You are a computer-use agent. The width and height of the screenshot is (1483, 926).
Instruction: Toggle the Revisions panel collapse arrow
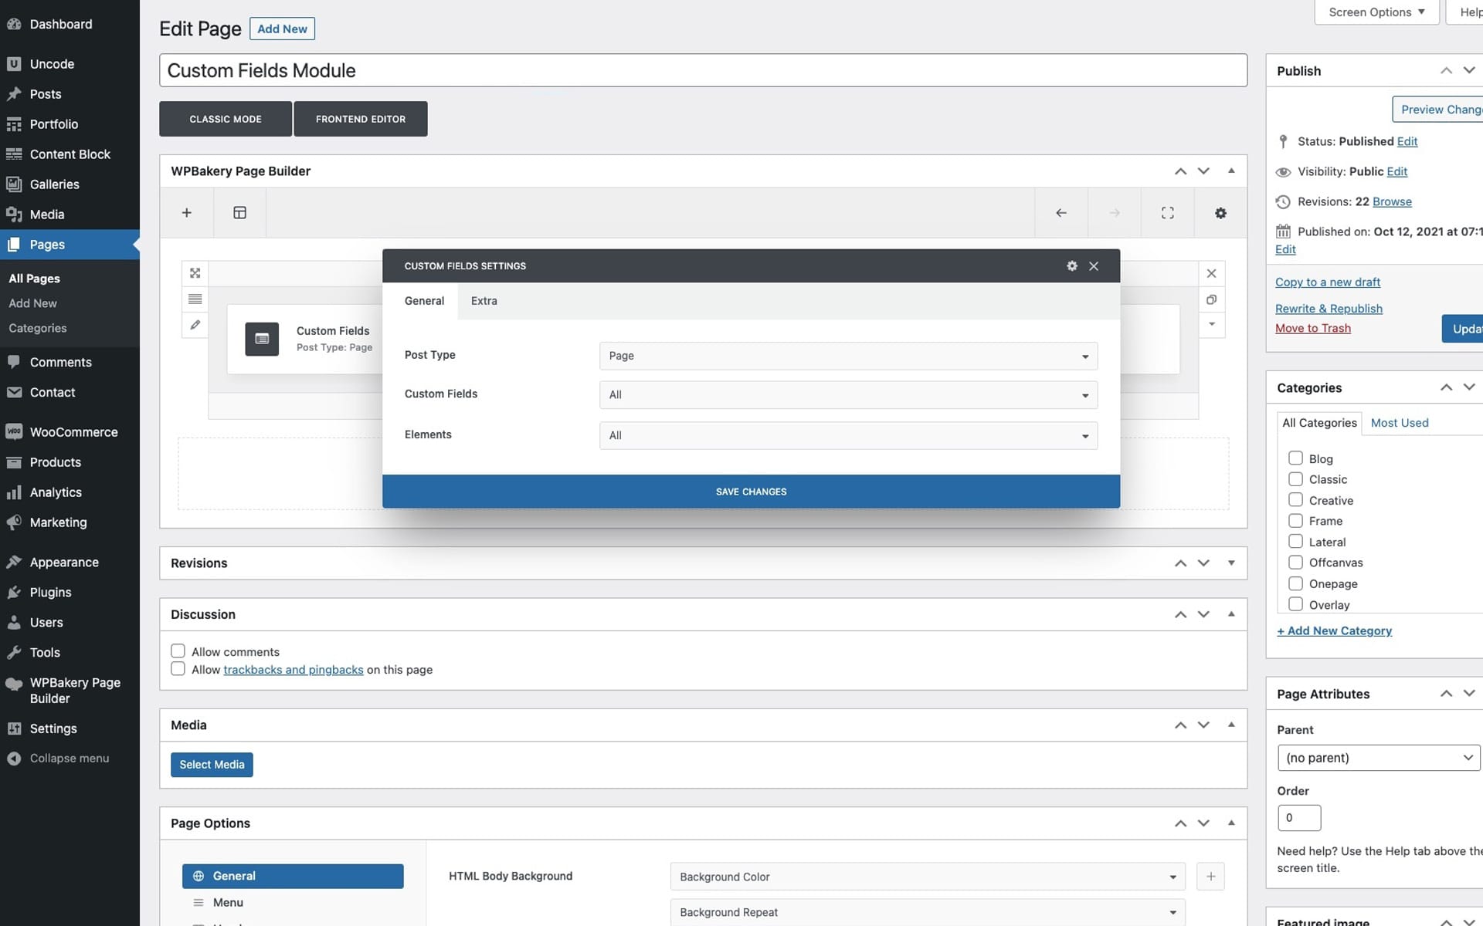click(x=1231, y=563)
